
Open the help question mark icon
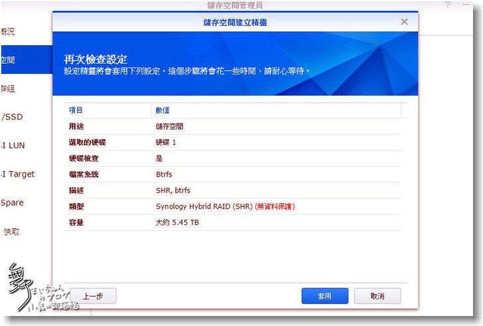448,5
